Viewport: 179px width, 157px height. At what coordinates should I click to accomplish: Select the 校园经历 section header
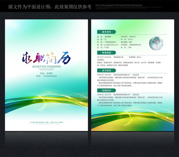107,90
